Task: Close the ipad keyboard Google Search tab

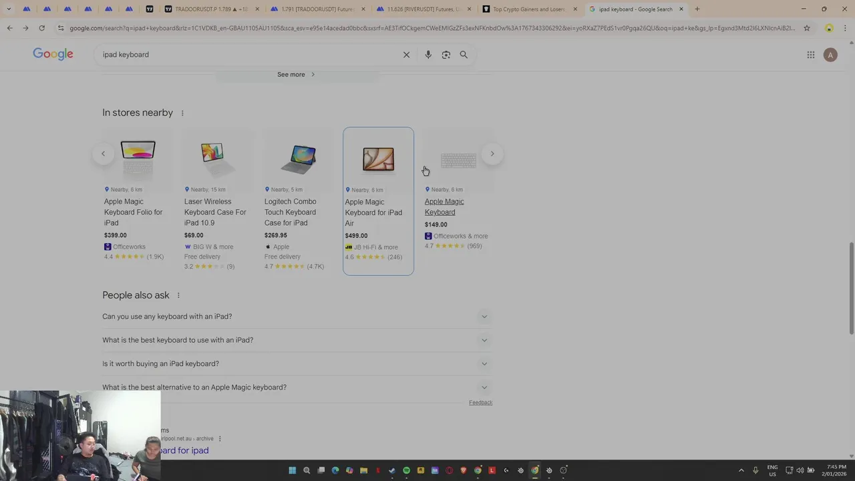Action: pos(681,9)
